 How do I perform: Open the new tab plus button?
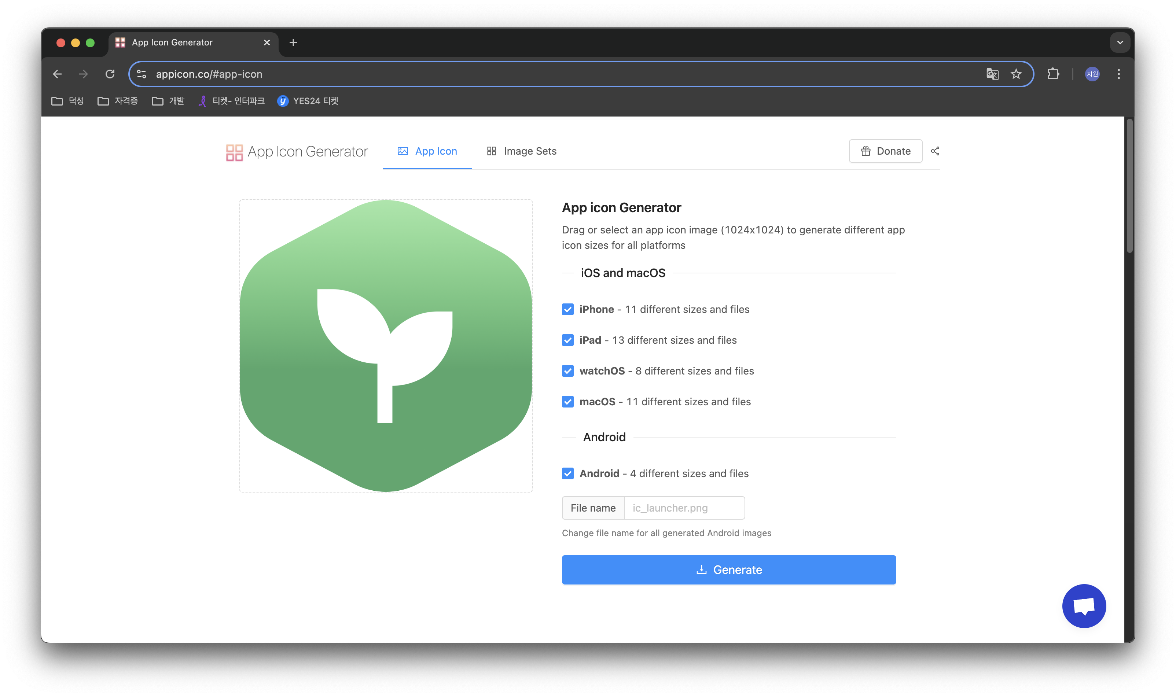pos(293,43)
